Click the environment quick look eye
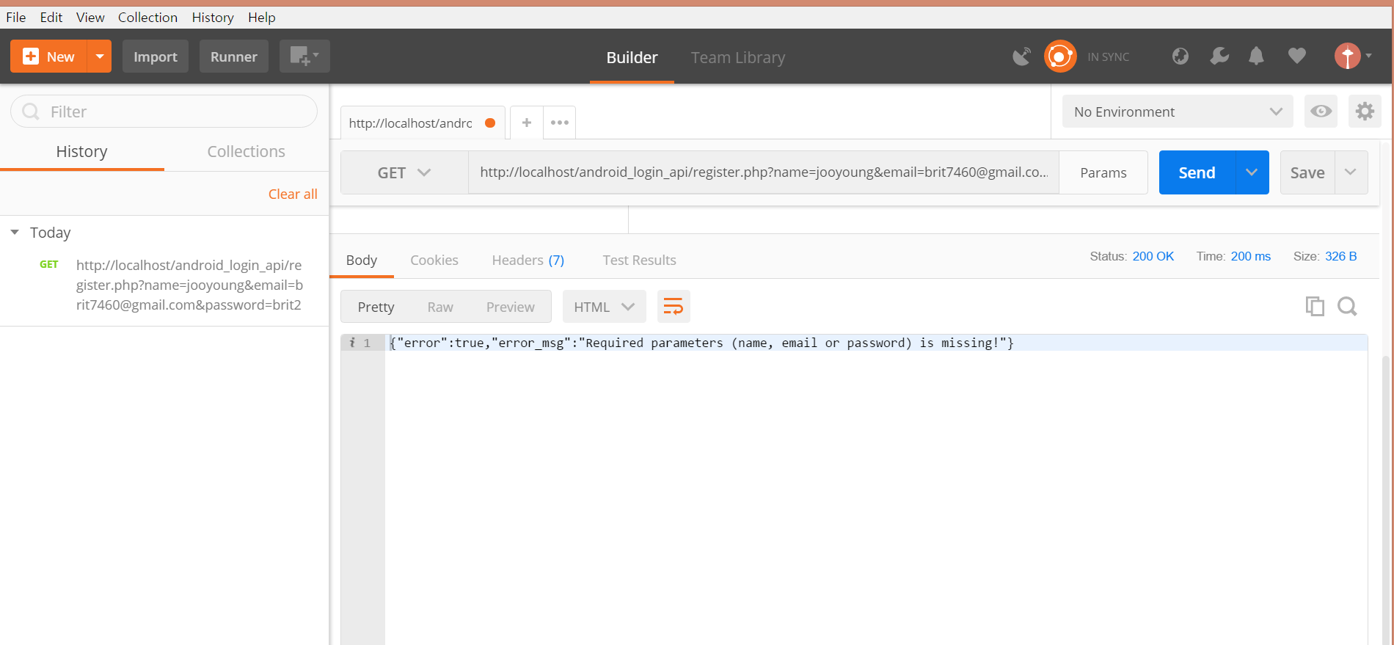Image resolution: width=1394 pixels, height=645 pixels. click(x=1321, y=112)
